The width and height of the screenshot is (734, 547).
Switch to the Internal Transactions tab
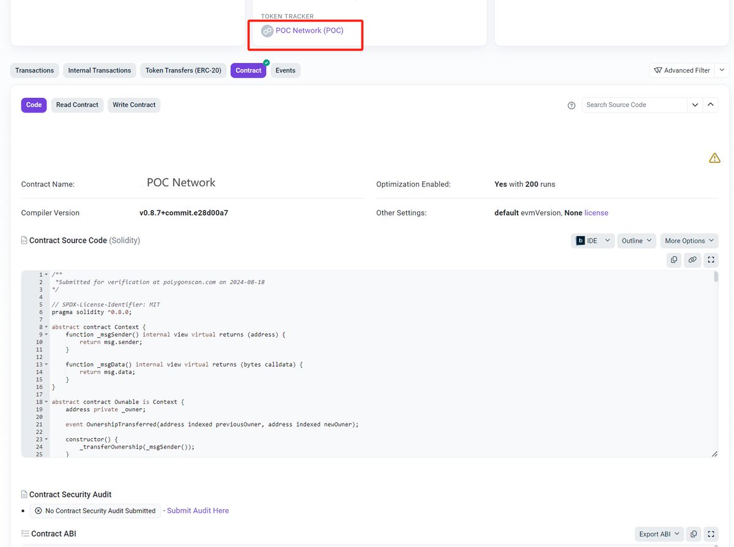pyautogui.click(x=100, y=70)
